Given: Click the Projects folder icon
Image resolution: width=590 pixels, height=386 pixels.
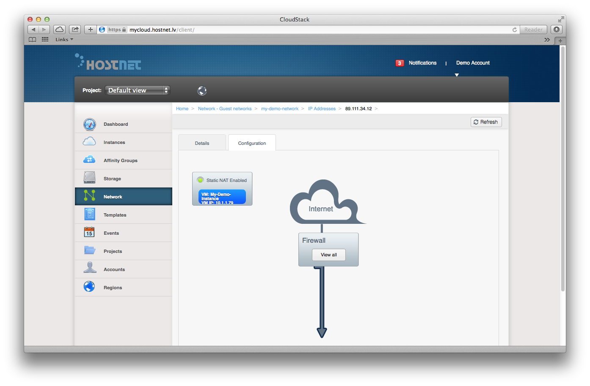Looking at the screenshot, I should [89, 250].
